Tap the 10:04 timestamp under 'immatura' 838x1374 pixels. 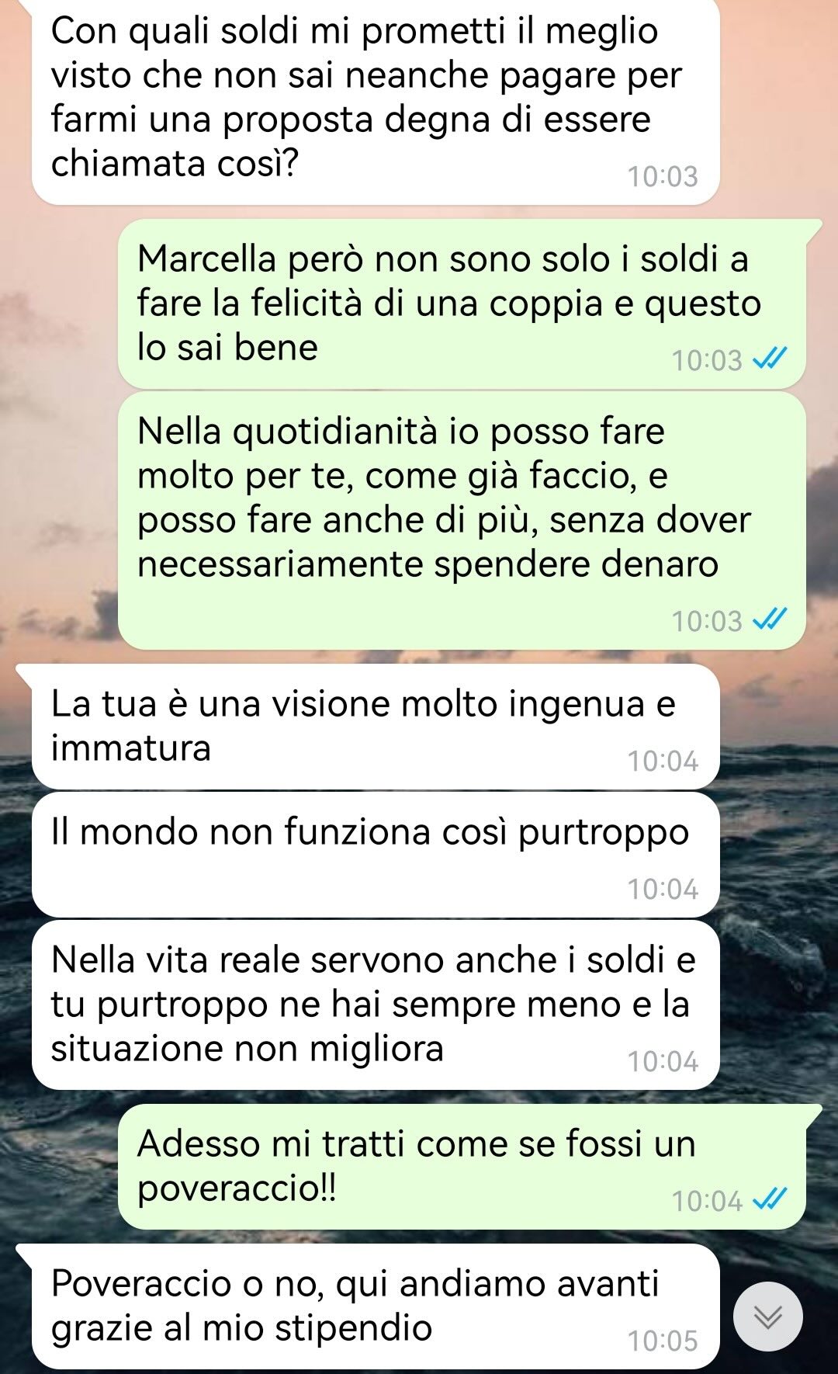click(663, 762)
